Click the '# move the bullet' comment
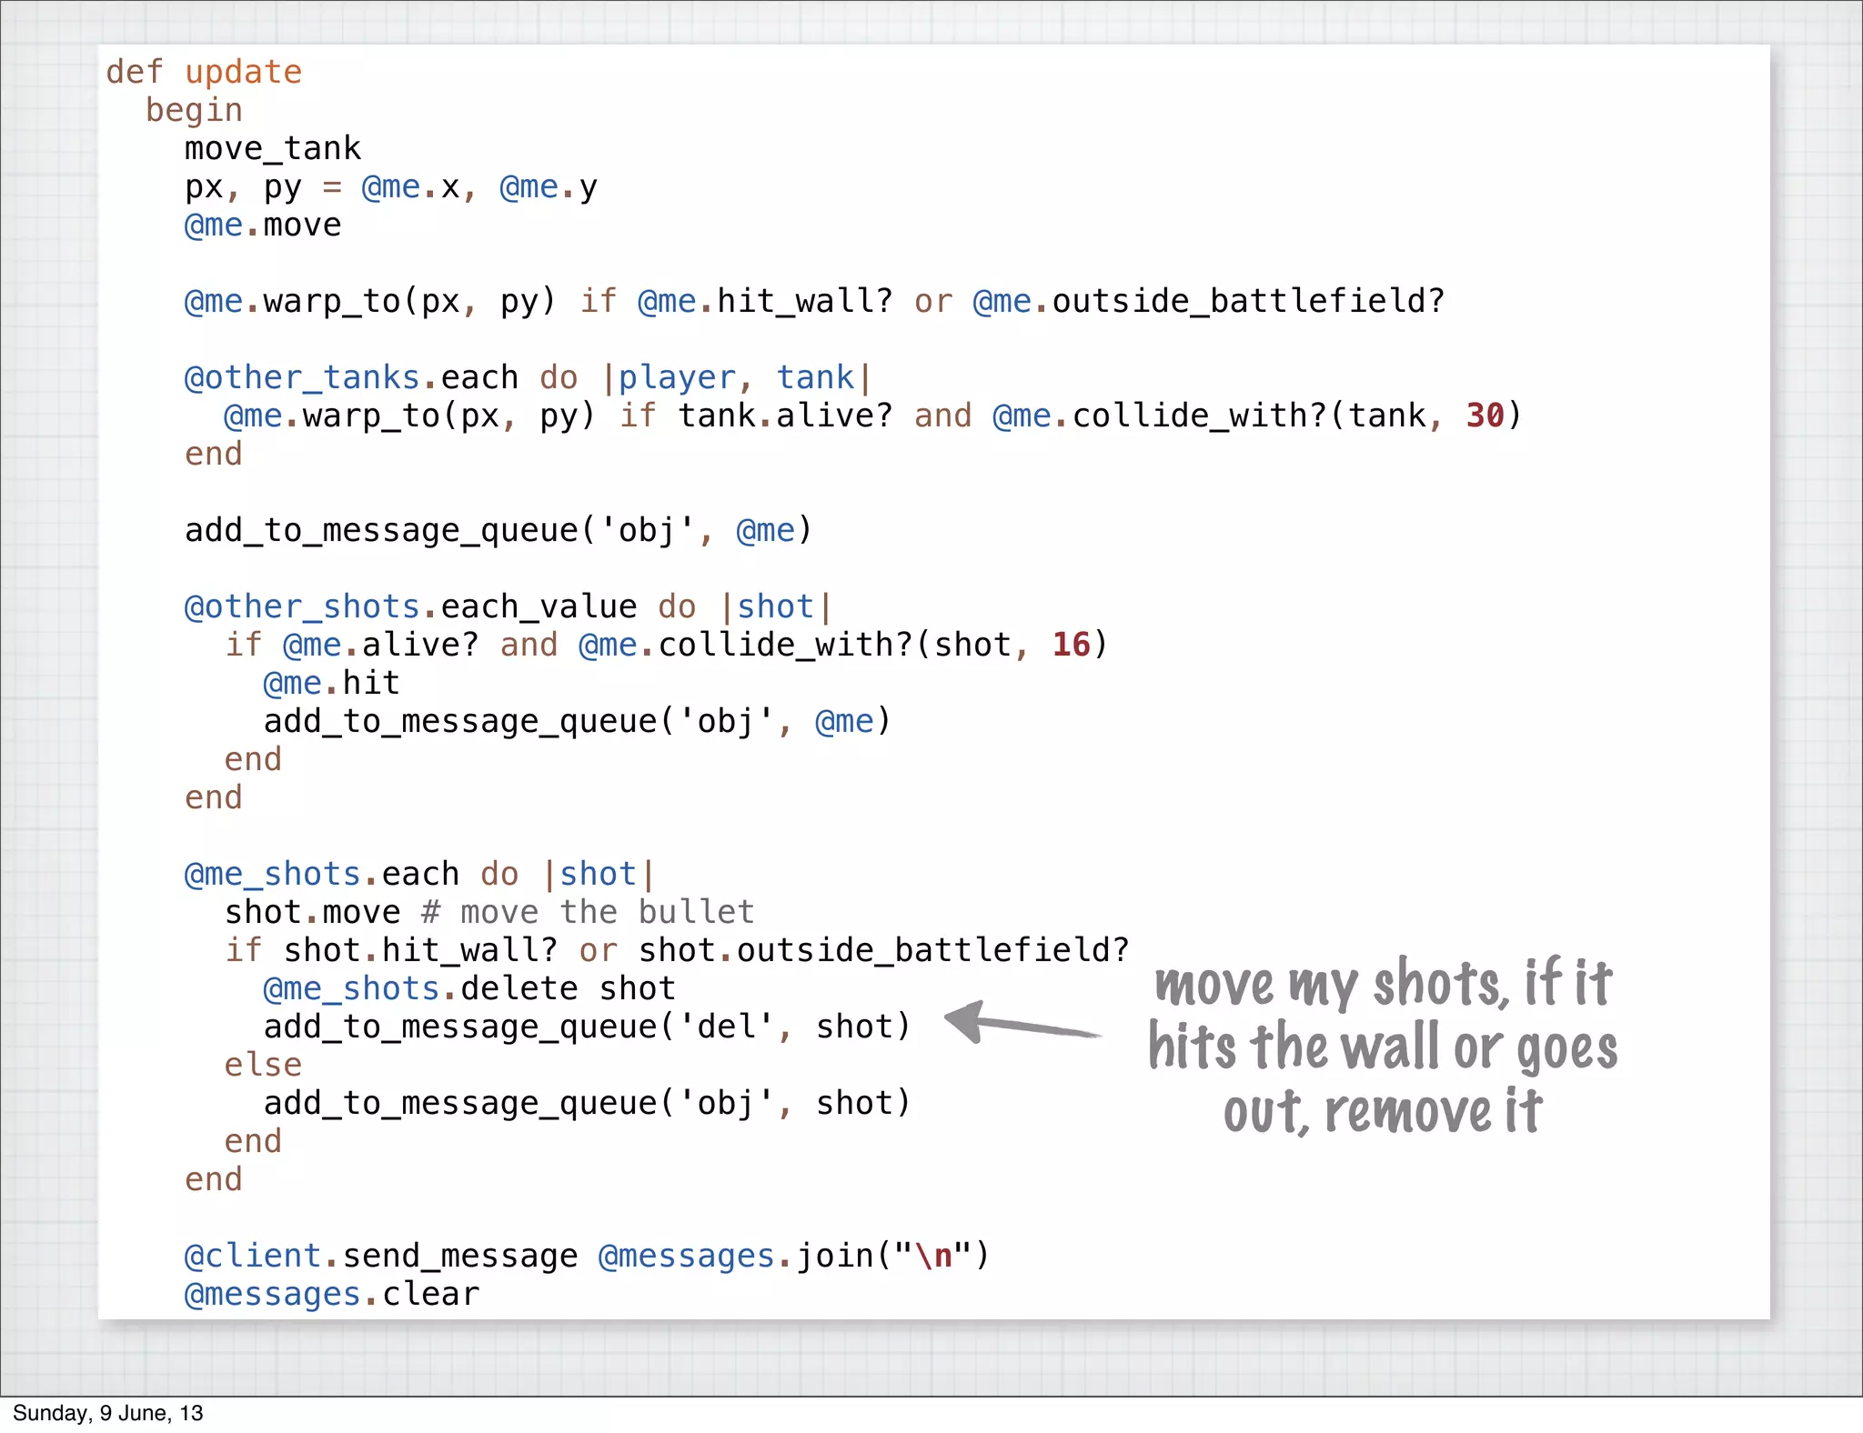The height and width of the screenshot is (1433, 1863). (x=588, y=912)
